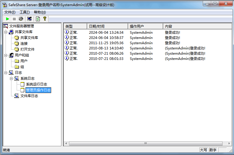Click the 系统日志 computer icon
Viewport: 234px width, 155px height.
pyautogui.click(x=17, y=79)
